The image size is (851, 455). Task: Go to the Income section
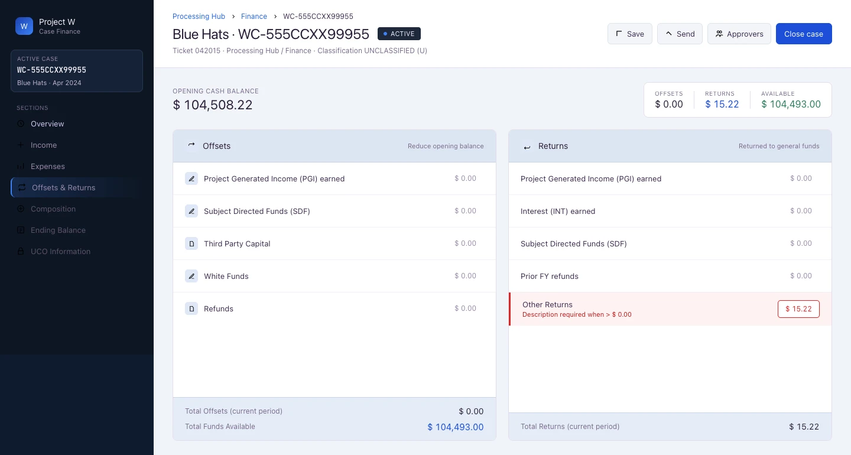click(x=77, y=145)
